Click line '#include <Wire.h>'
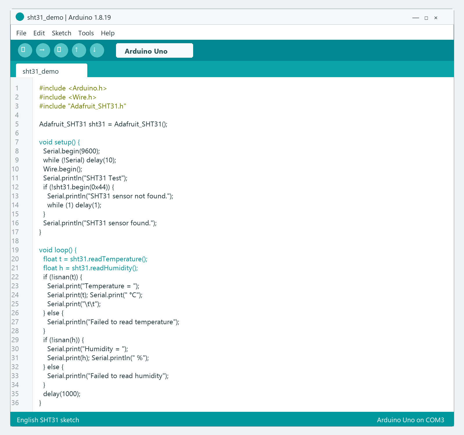This screenshot has width=464, height=435. 68,97
